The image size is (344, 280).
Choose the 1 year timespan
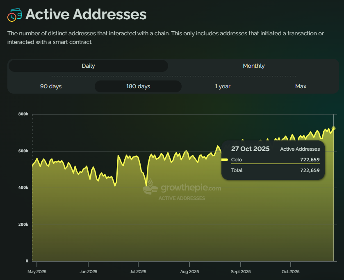[223, 87]
